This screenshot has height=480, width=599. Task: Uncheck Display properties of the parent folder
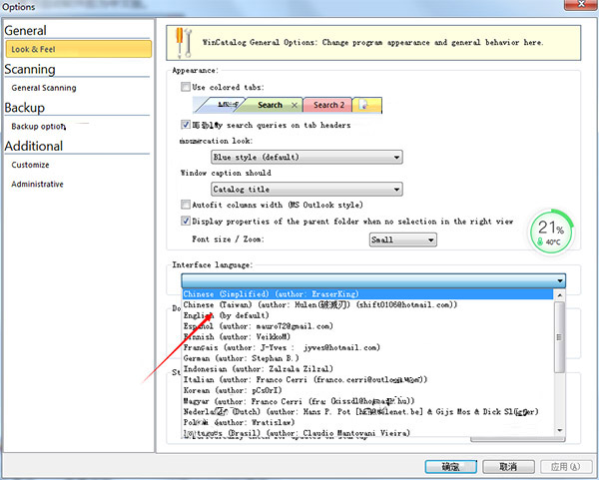point(186,221)
